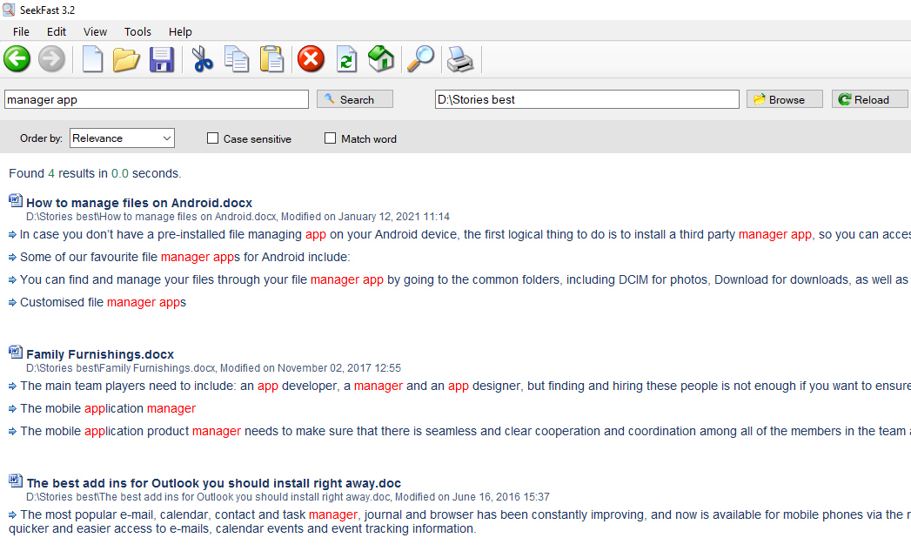Click the Open folder toolbar icon
The image size is (911, 558).
[x=126, y=59]
